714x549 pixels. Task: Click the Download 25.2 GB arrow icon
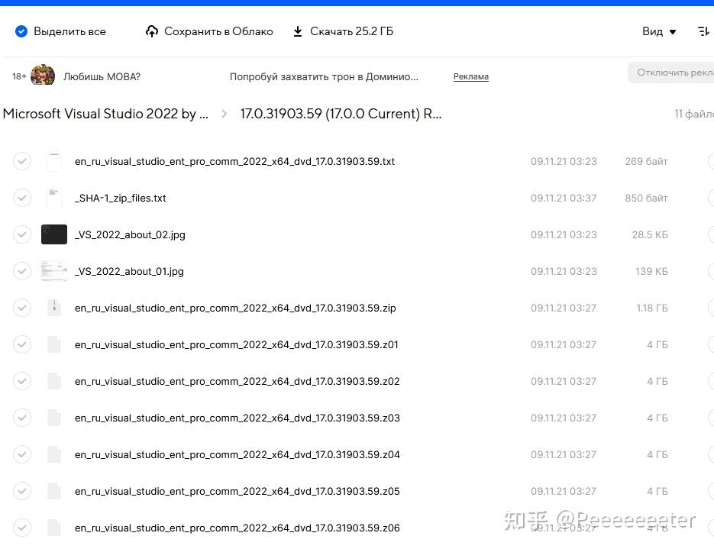click(297, 31)
